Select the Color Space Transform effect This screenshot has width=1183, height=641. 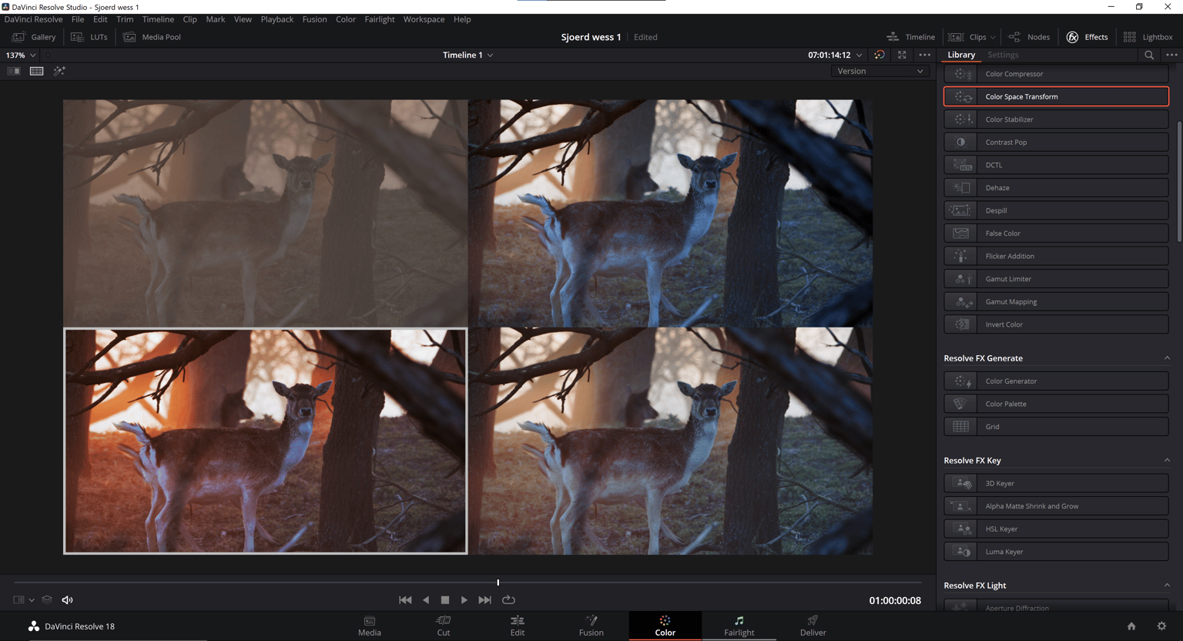pos(1056,96)
